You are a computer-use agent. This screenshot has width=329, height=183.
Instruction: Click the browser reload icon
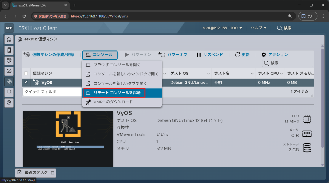(24, 16)
